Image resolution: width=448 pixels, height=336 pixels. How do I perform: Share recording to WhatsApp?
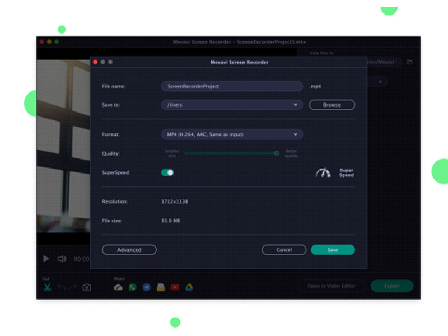(132, 287)
